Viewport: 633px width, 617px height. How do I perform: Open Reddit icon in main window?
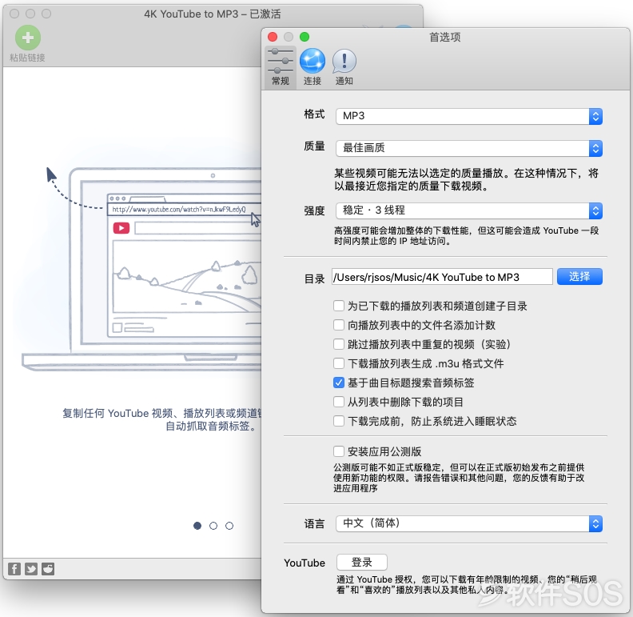48,569
